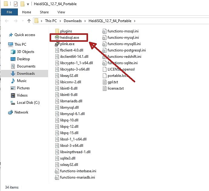Select the plugins folder icon

click(57, 31)
